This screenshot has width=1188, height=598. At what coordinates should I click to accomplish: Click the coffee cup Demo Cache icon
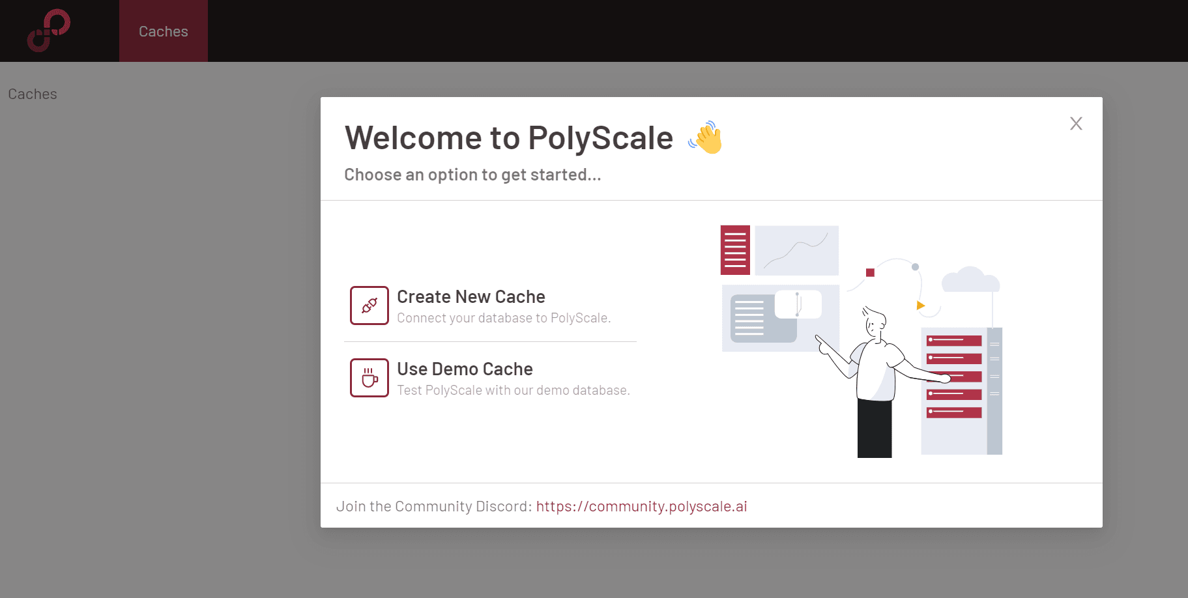369,378
